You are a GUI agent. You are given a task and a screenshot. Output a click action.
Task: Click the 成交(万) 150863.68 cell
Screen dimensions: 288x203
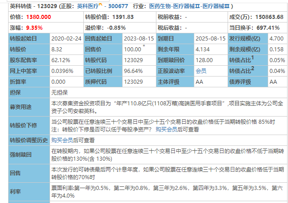click(257, 17)
